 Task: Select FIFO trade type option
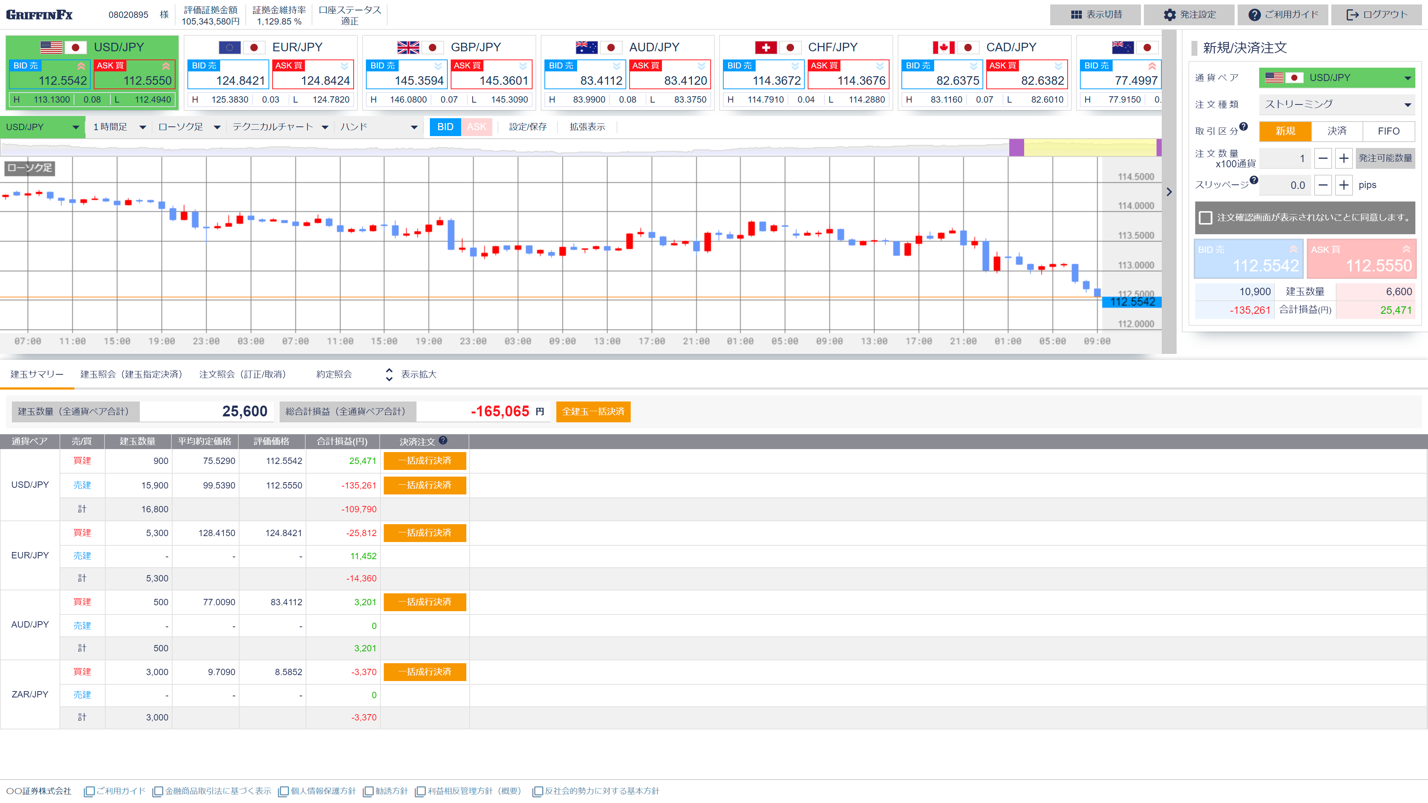(1388, 131)
